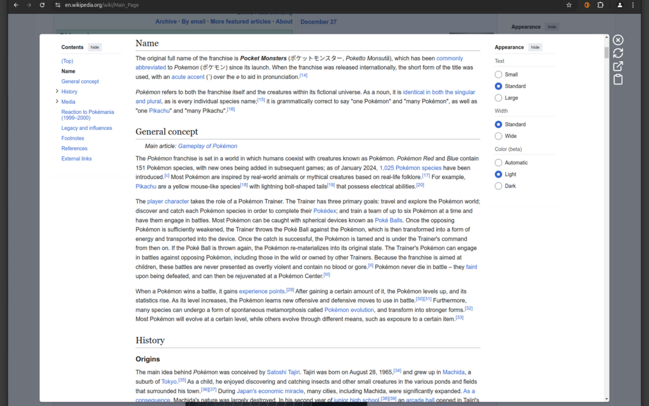The image size is (649, 406).
Task: Click the browser forward arrow
Action: point(29,5)
